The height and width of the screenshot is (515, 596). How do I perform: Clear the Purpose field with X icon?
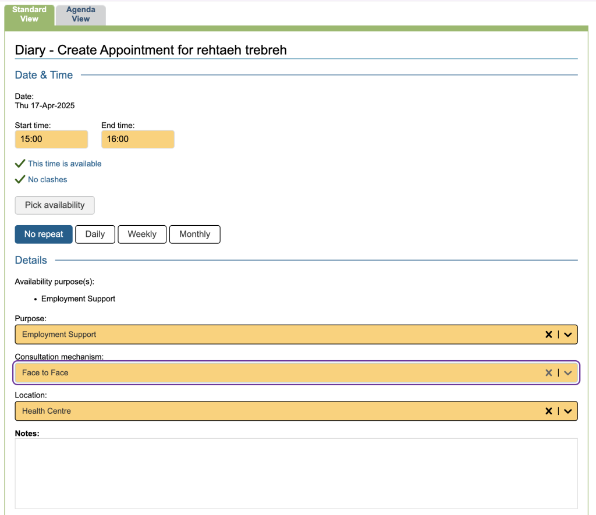tap(548, 335)
